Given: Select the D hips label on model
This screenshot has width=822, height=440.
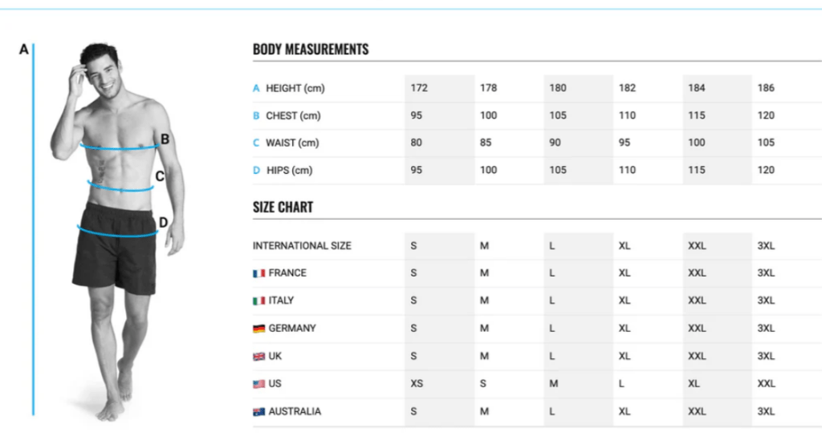Looking at the screenshot, I should (163, 222).
